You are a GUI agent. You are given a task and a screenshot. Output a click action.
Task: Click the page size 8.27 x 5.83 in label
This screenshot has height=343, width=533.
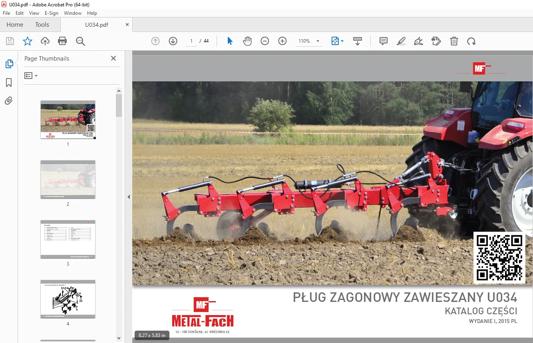[x=152, y=335]
